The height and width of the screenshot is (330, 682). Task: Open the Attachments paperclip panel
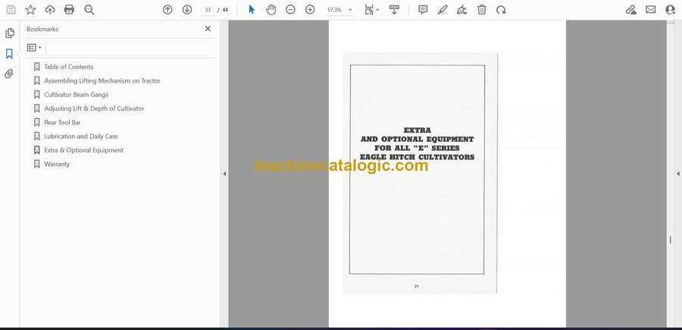pyautogui.click(x=9, y=74)
